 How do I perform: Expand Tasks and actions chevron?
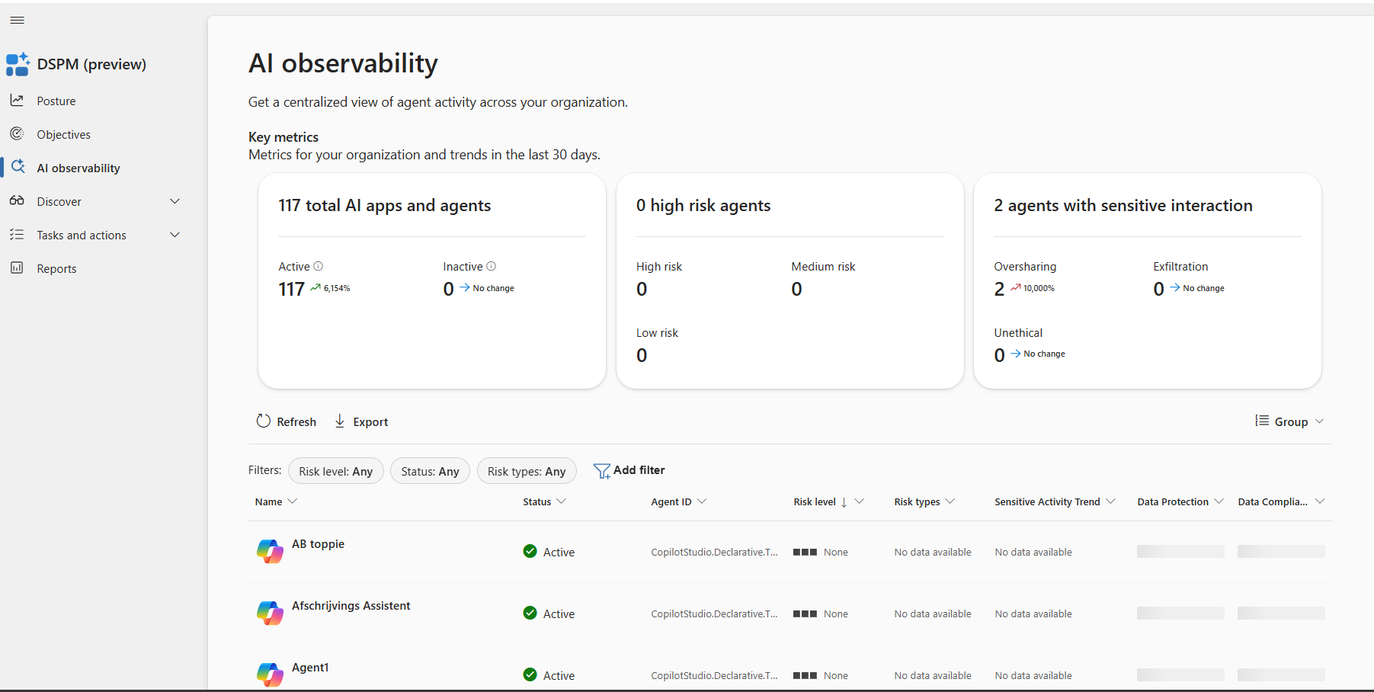175,235
